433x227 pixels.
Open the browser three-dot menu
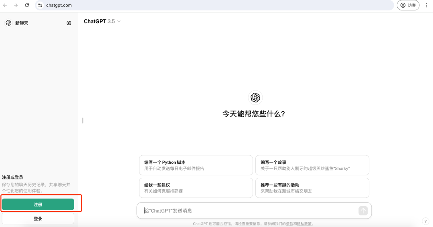pyautogui.click(x=426, y=5)
